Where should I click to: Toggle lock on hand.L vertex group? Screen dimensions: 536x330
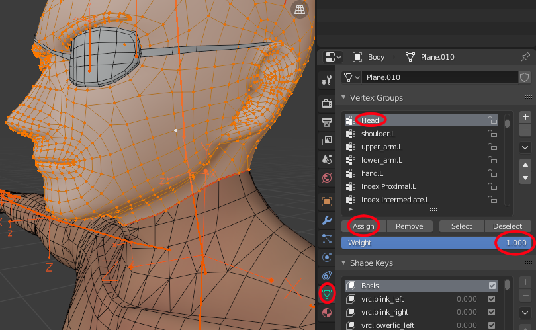point(492,173)
